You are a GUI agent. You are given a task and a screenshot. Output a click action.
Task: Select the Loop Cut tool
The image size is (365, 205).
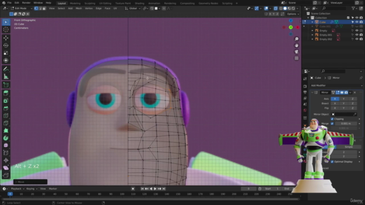(6, 116)
